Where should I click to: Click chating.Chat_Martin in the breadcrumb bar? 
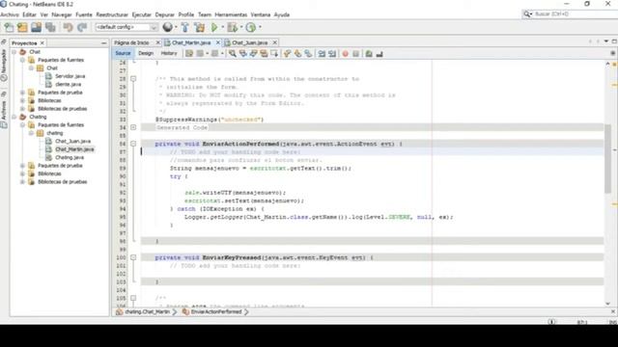click(147, 311)
